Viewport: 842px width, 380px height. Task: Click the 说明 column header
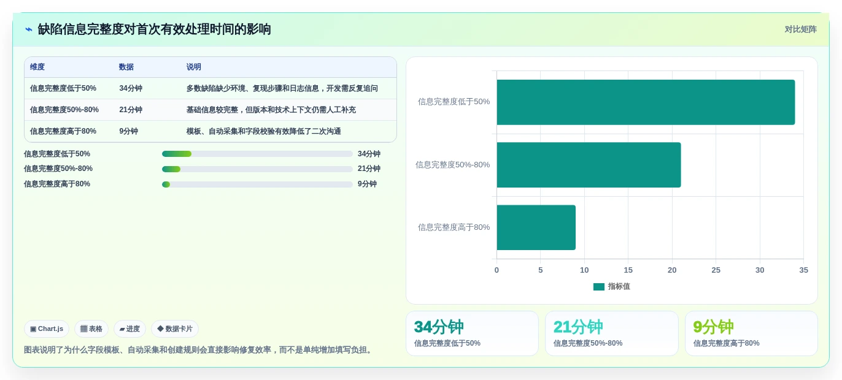click(x=194, y=67)
